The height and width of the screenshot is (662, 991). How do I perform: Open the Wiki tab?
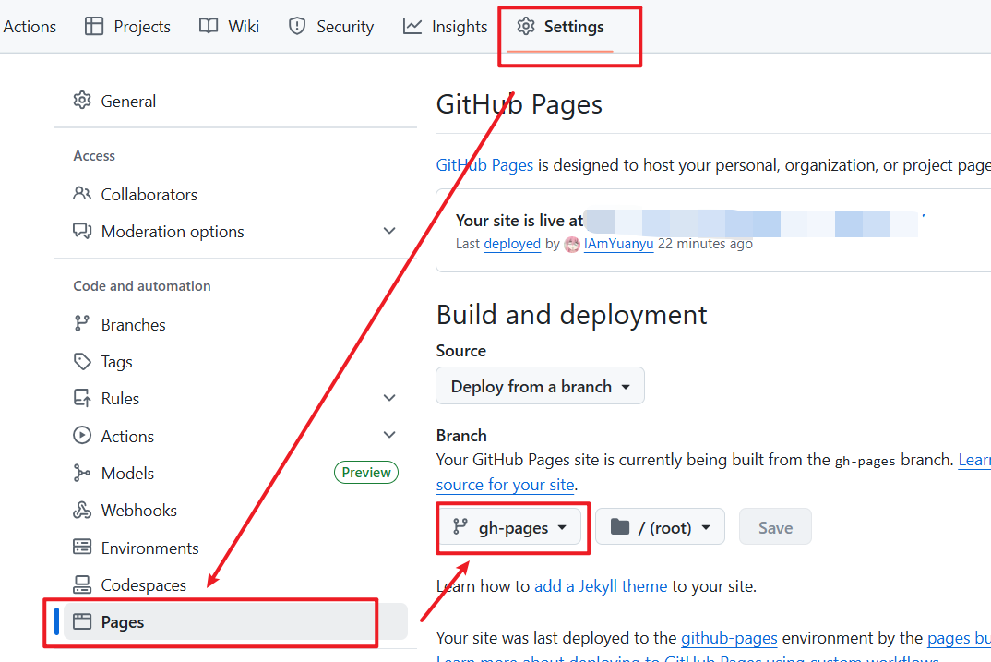230,27
